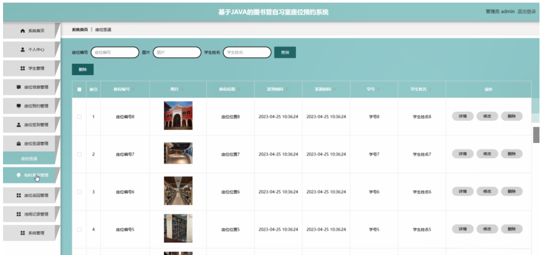The width and height of the screenshot is (541, 255).
Task: Click the 学号7 cell
Action: [374, 155]
